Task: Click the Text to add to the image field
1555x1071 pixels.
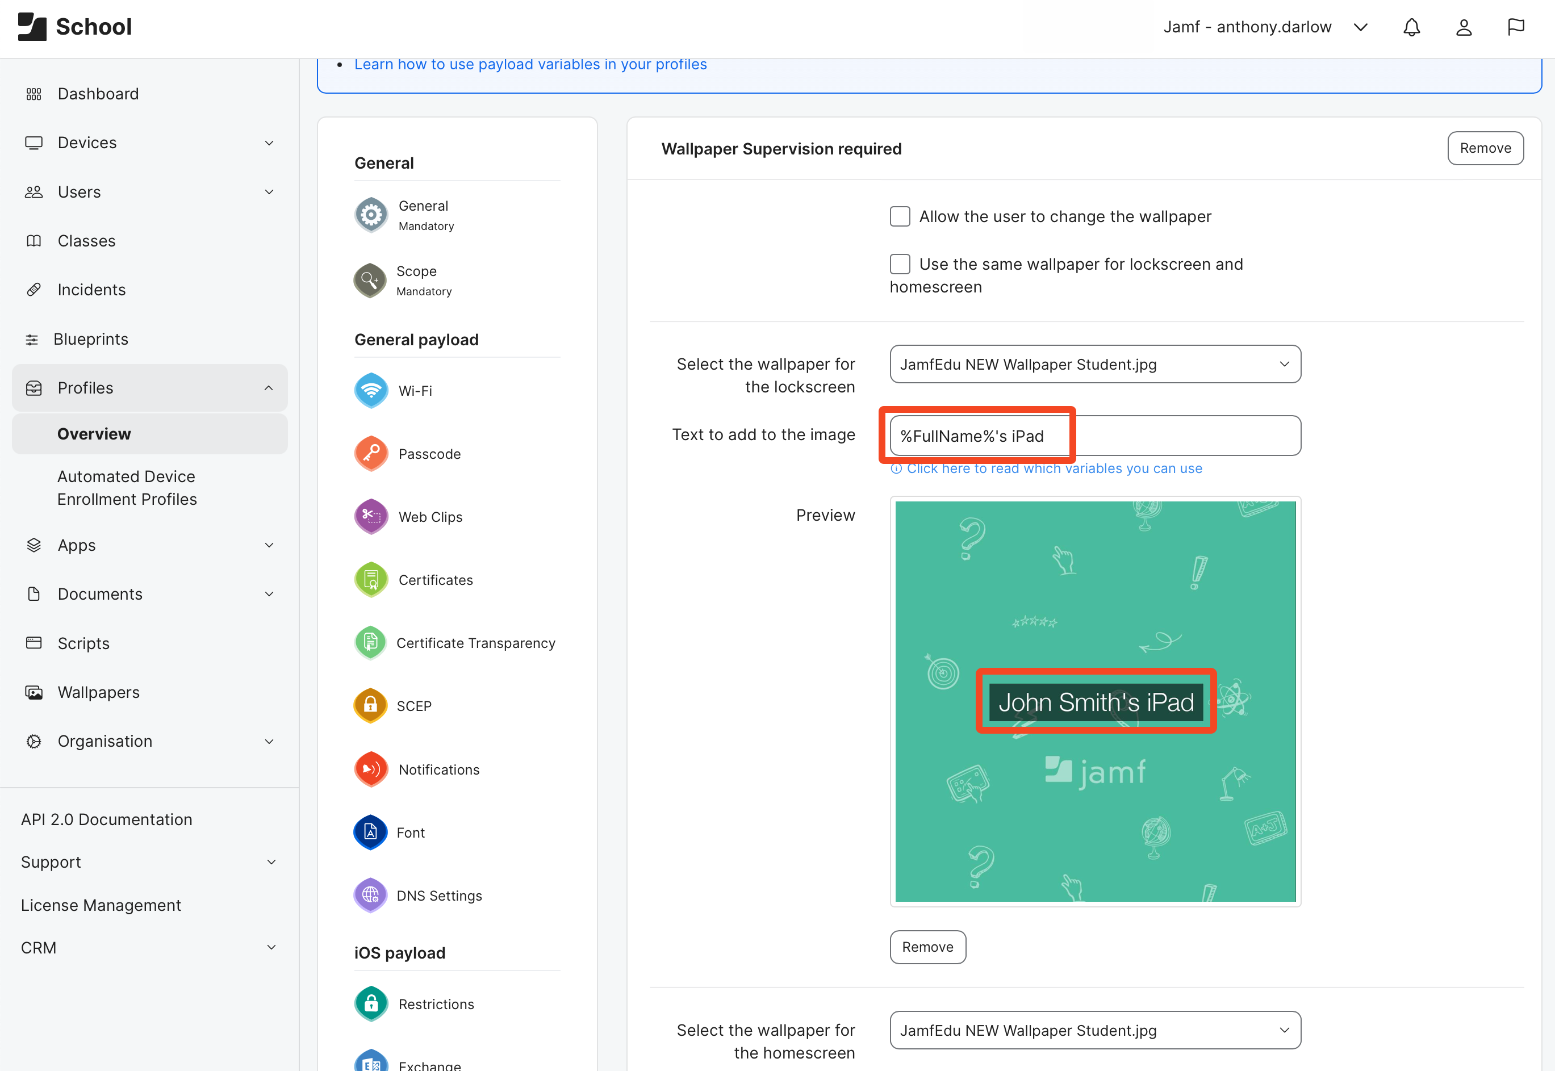Action: [1096, 436]
